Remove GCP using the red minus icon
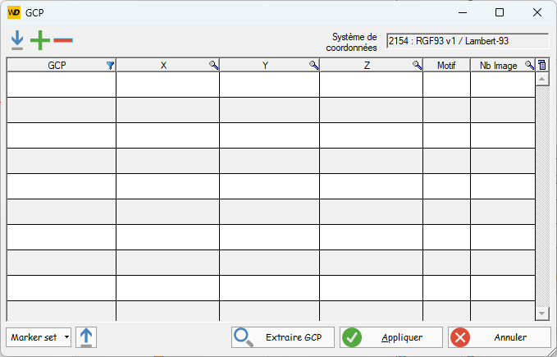This screenshot has height=357, width=557. click(63, 39)
